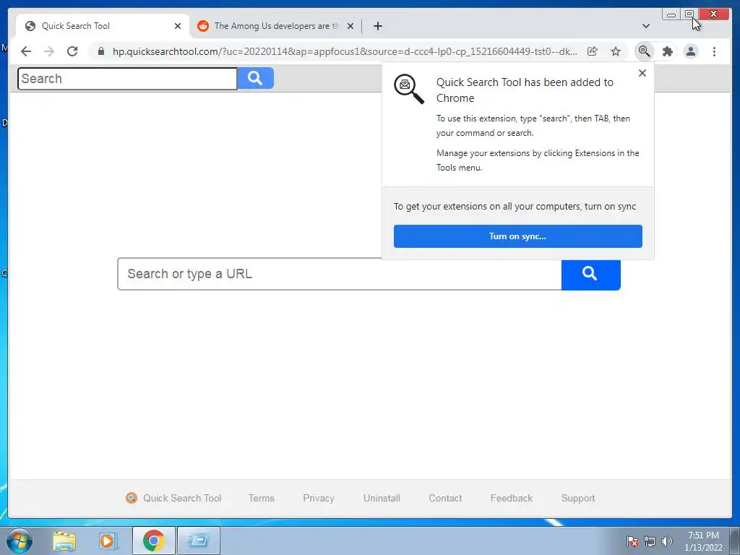Launch Windows Media Player from taskbar
The height and width of the screenshot is (555, 740).
108,541
